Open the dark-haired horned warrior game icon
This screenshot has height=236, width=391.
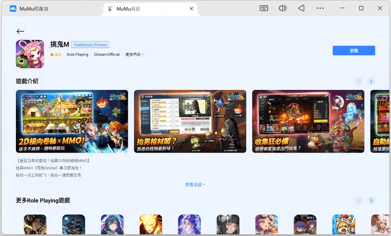(x=35, y=225)
